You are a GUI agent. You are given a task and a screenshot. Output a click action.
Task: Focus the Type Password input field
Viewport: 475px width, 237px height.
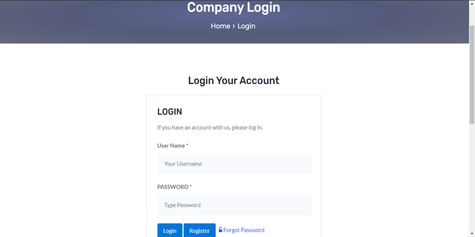coord(234,205)
